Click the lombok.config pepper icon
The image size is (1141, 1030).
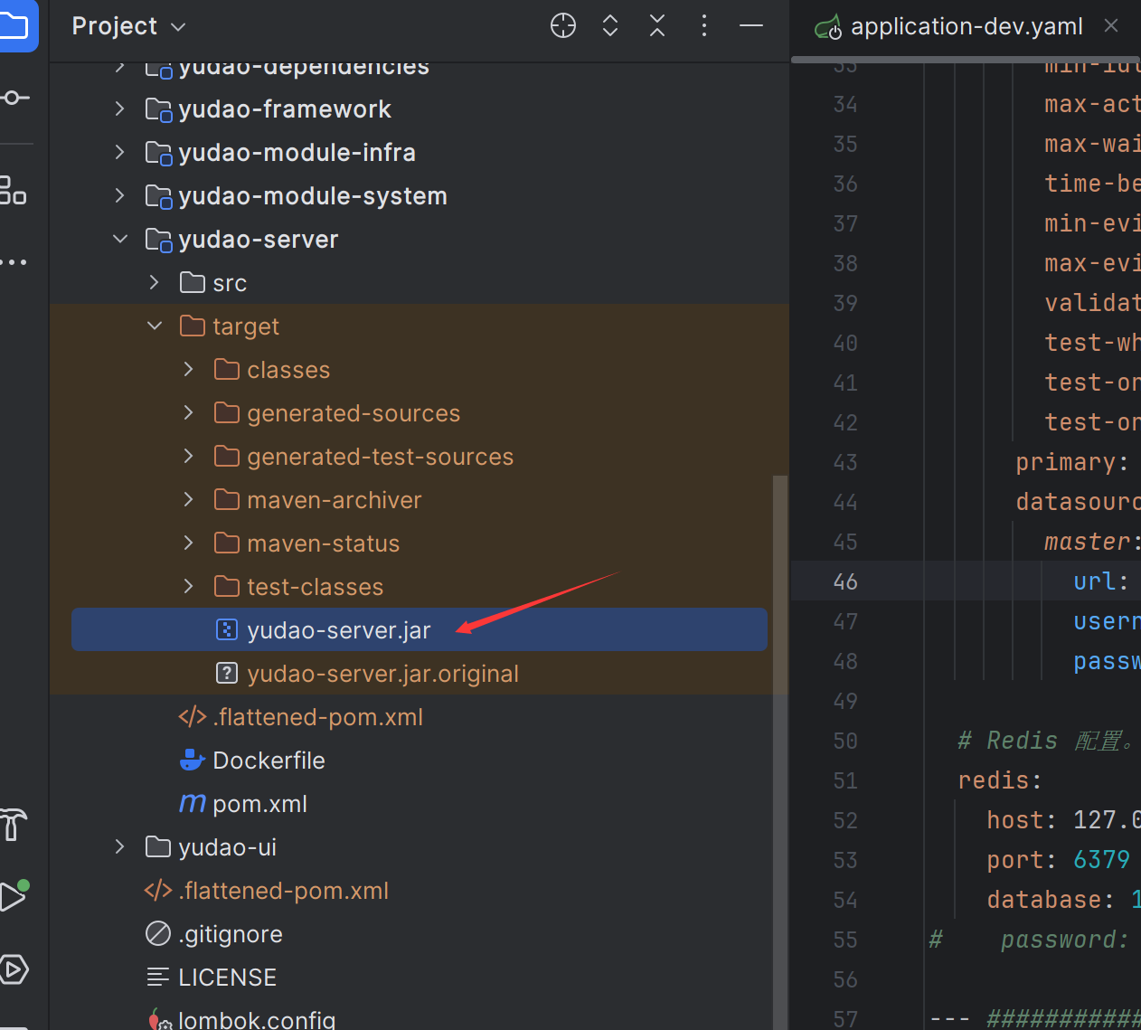[x=159, y=1019]
